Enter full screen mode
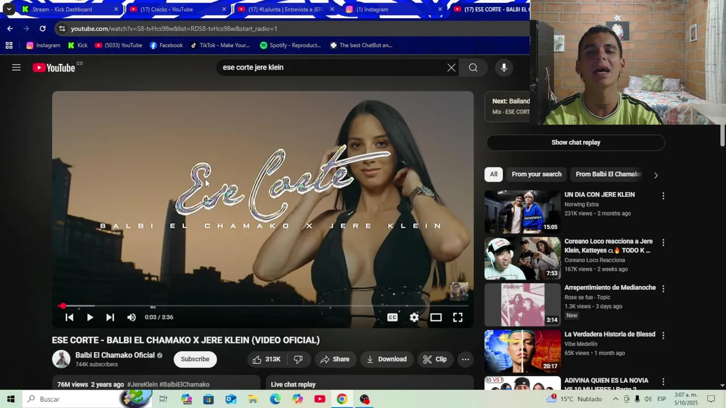 point(458,317)
